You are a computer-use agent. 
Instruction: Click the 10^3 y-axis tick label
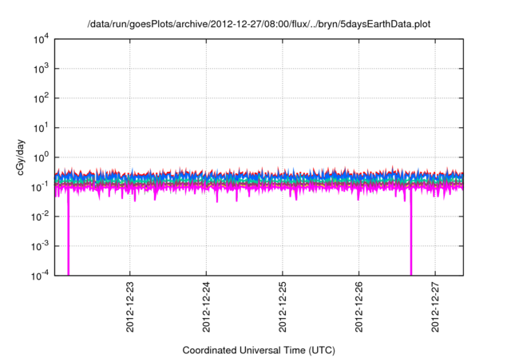41,69
